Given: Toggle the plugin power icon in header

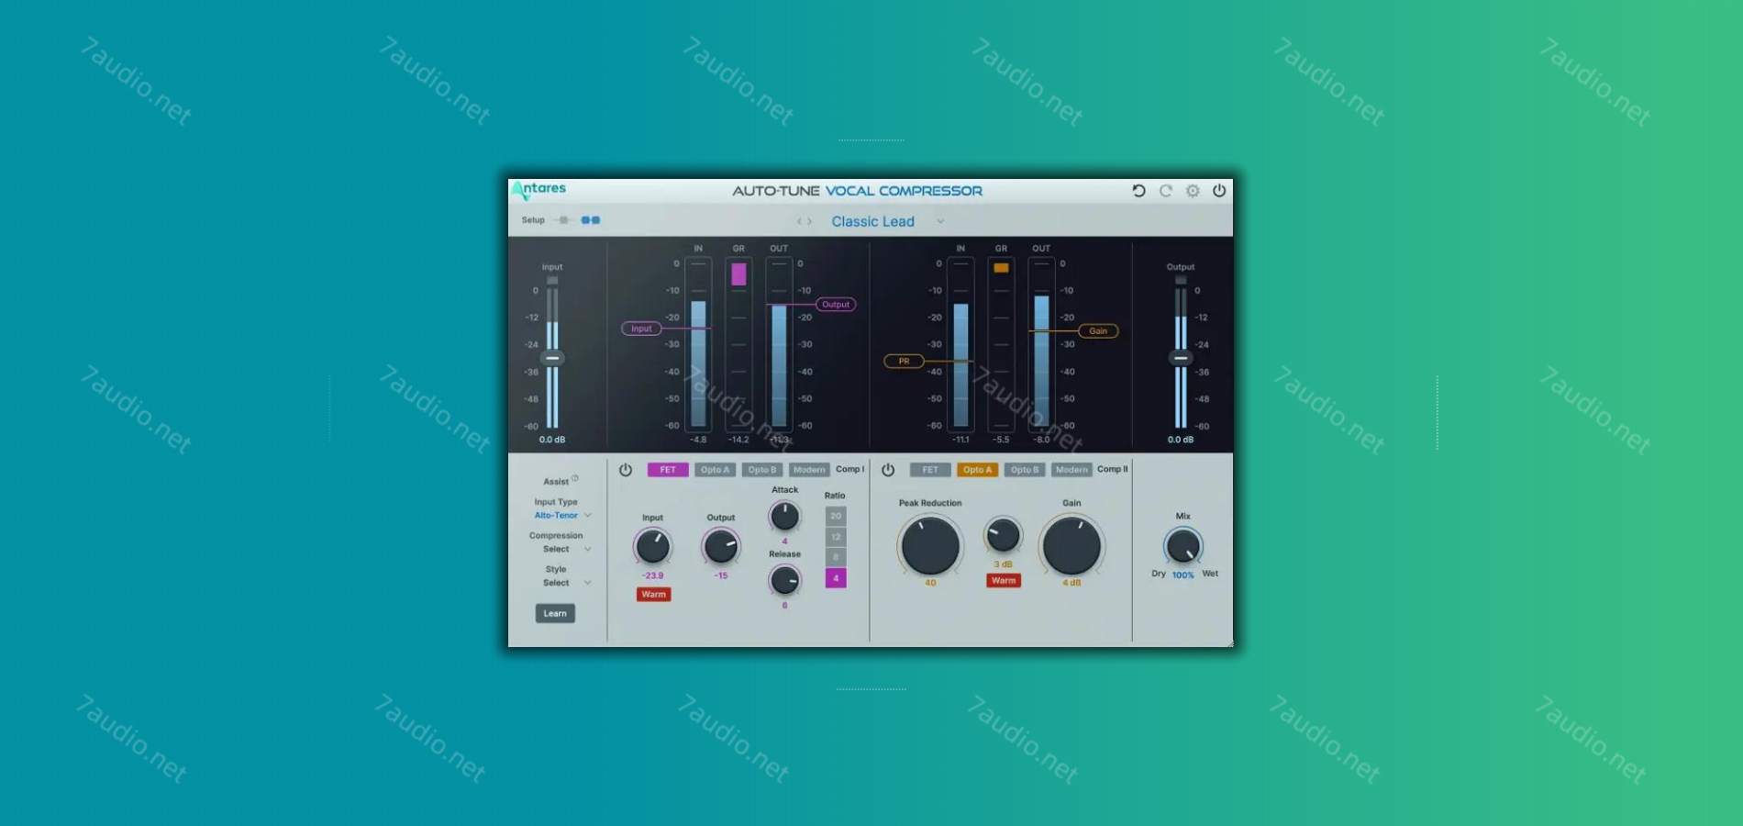Looking at the screenshot, I should [x=1219, y=191].
